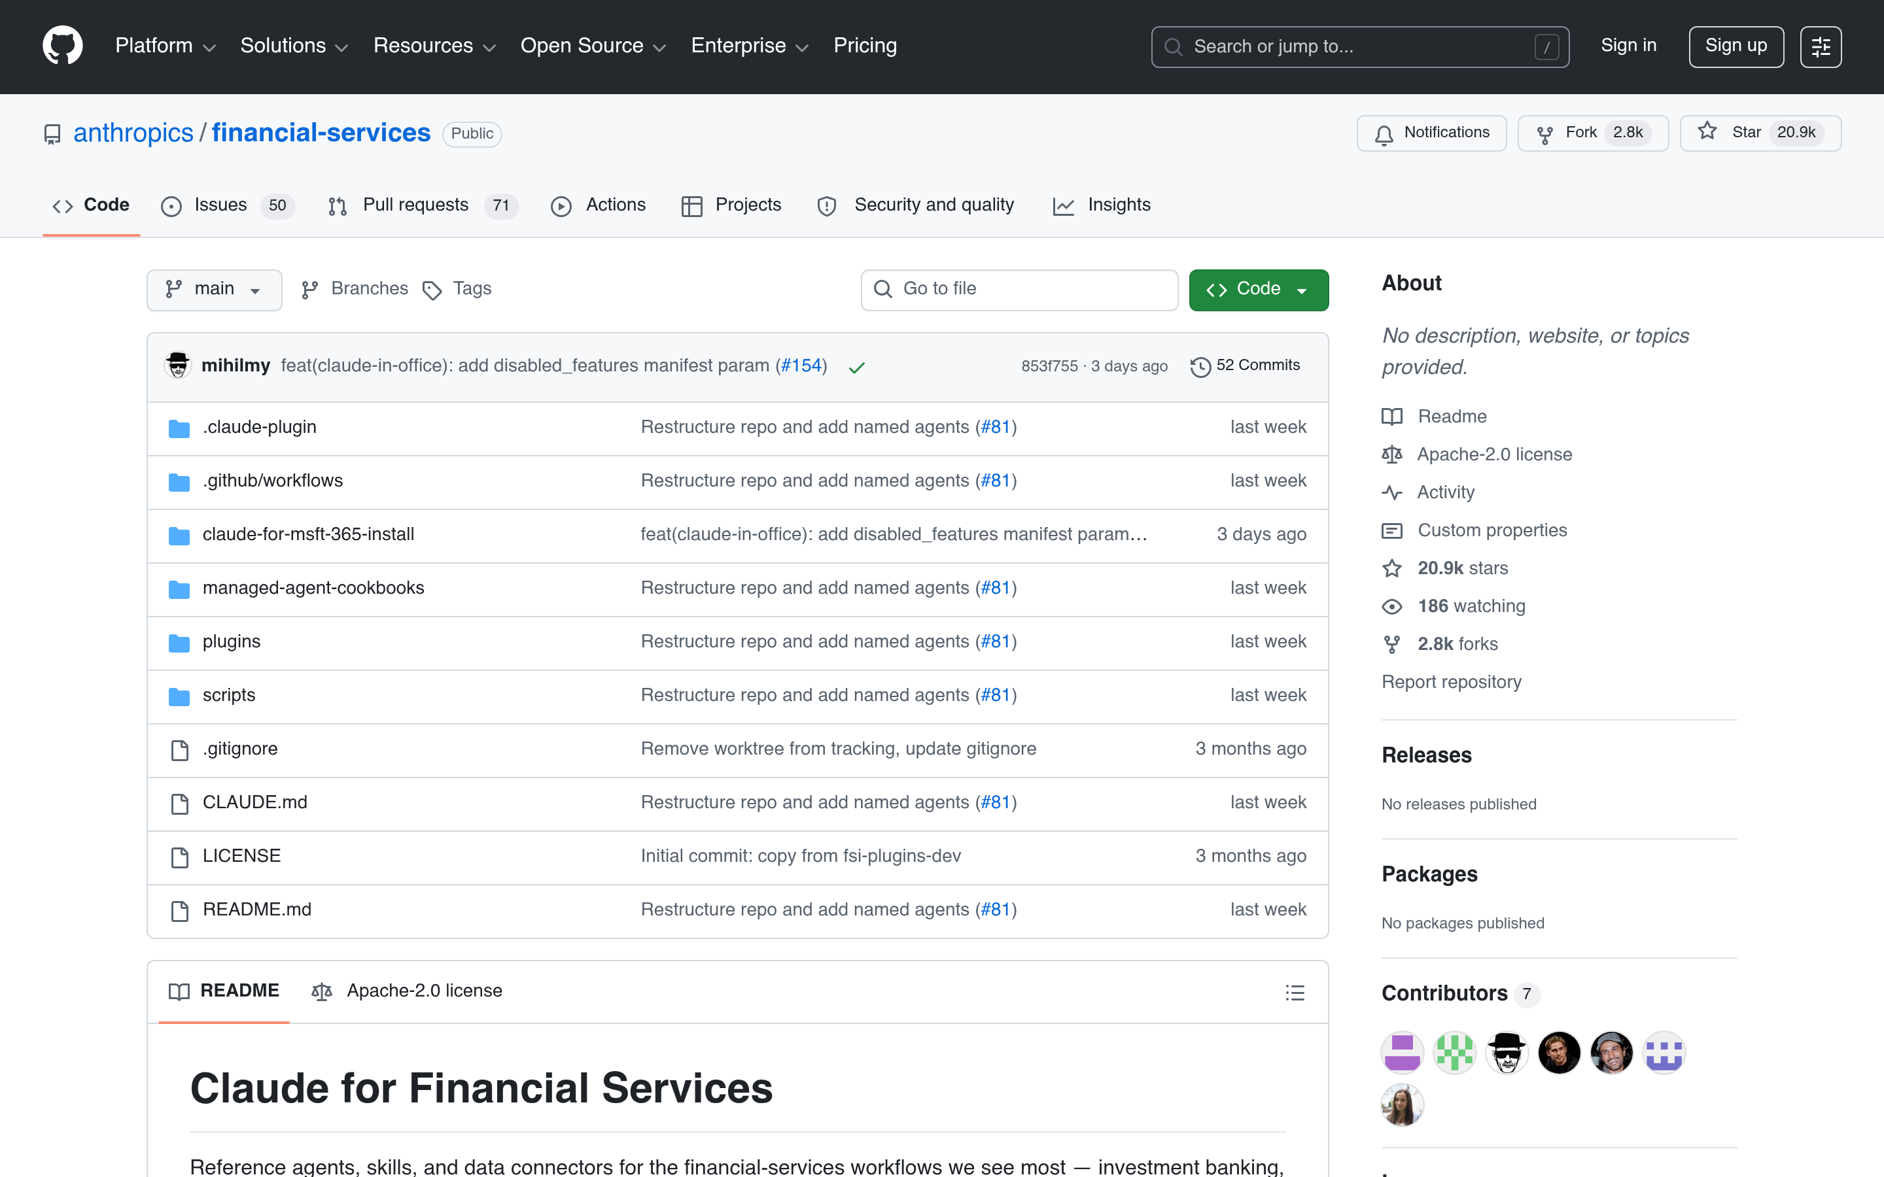Open the main branch selector dropdown
Image resolution: width=1884 pixels, height=1177 pixels.
click(x=214, y=290)
